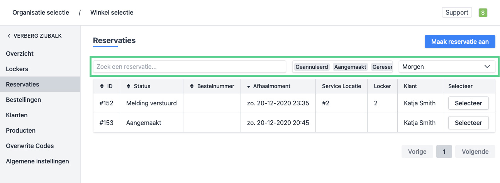Click sort icon beside Bestelnummer column
Image resolution: width=500 pixels, height=183 pixels.
192,86
